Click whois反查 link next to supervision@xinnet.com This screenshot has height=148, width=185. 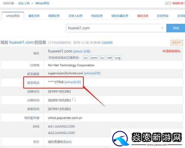pos(92,73)
